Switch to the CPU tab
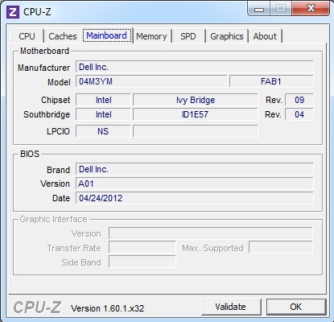334x322 pixels. point(27,36)
